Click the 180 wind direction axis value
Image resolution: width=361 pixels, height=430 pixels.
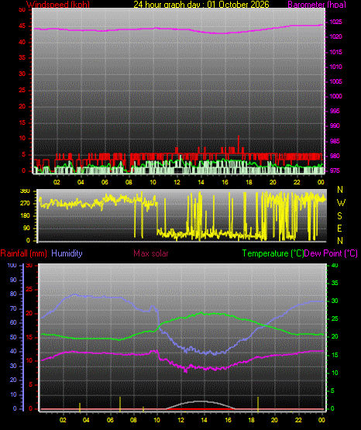pyautogui.click(x=25, y=216)
